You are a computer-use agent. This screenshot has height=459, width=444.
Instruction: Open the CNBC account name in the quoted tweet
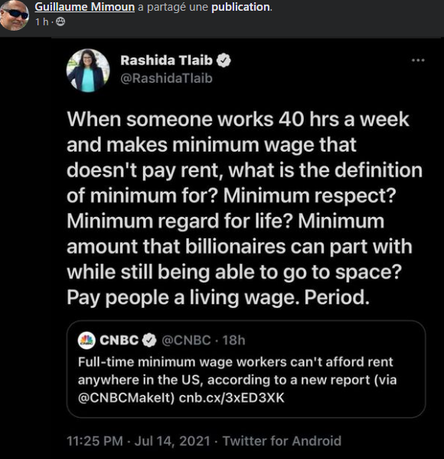click(119, 340)
